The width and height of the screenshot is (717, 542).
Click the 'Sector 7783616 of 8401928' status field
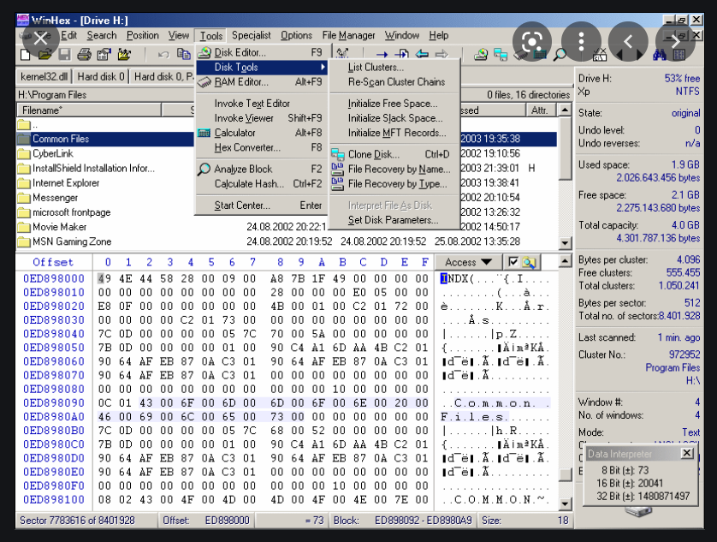(x=87, y=521)
